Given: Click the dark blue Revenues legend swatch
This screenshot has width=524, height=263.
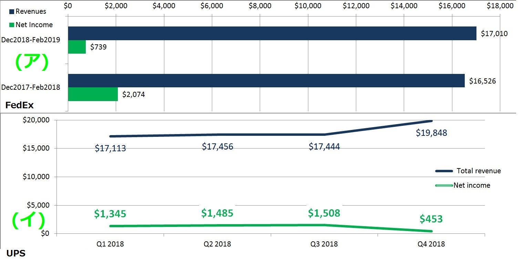Looking at the screenshot, I should (11, 12).
